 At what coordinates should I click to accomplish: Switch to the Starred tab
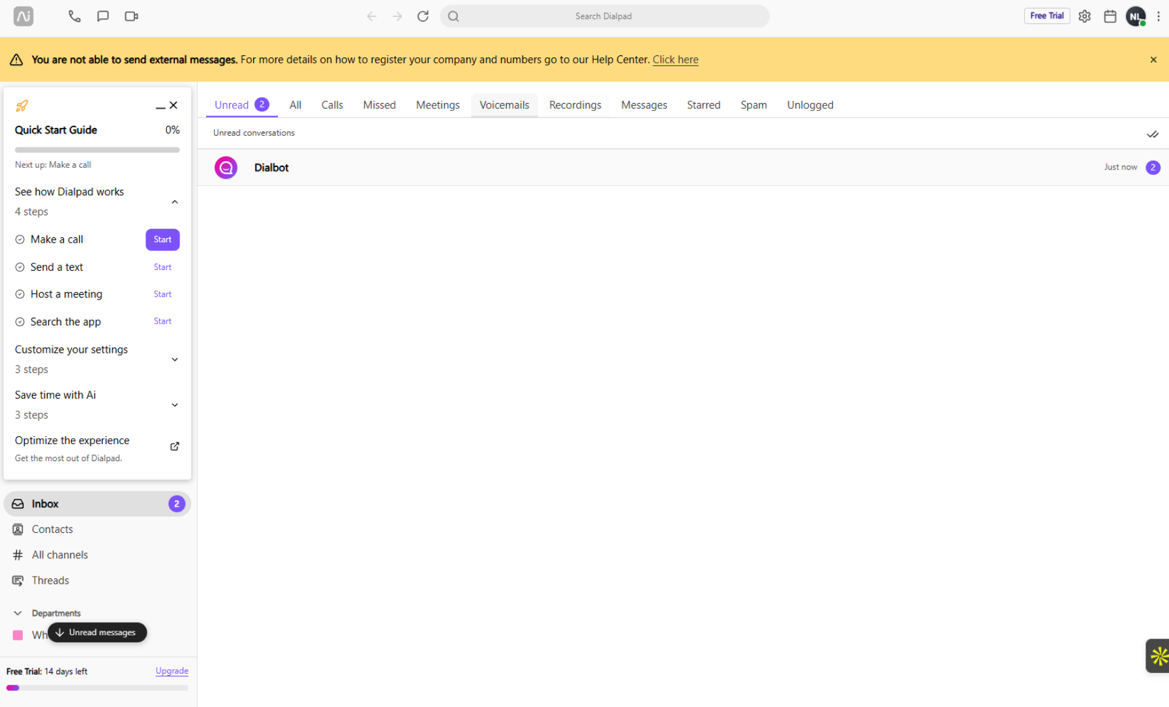tap(703, 105)
